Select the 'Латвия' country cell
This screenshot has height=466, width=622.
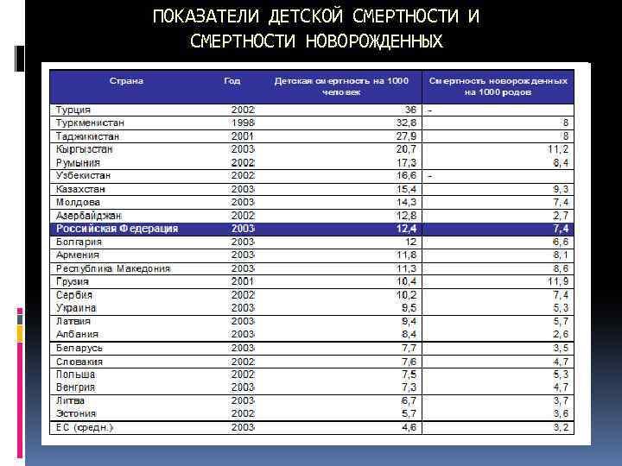pos(73,321)
